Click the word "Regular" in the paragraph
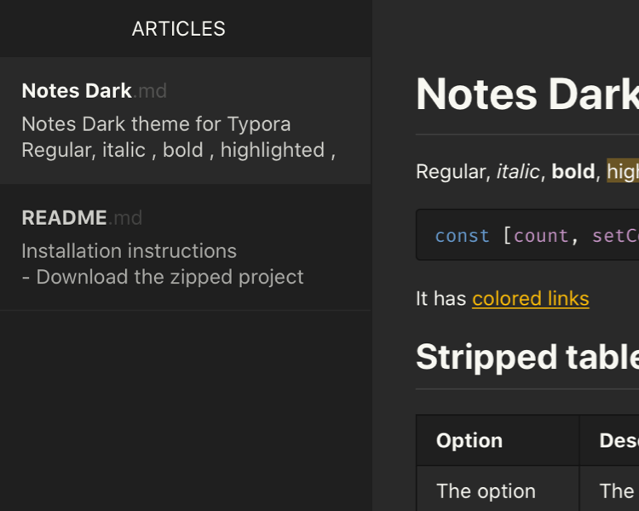This screenshot has height=511, width=639. [450, 172]
